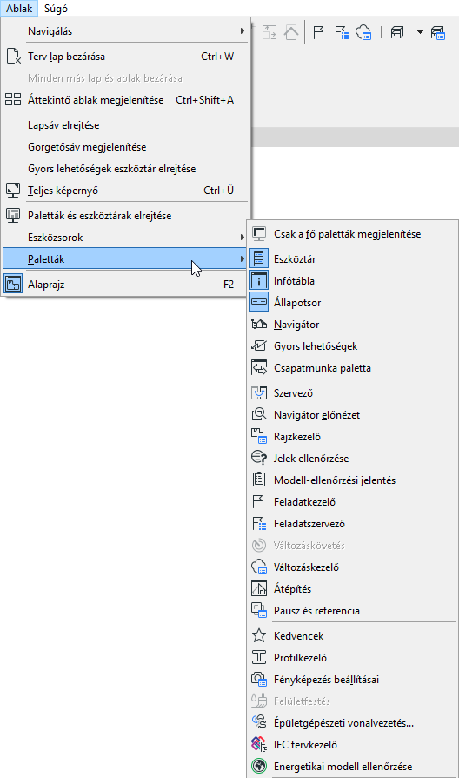Open the Navigátor palette icon
Viewport: 459px width, 778px height.
pos(259,325)
